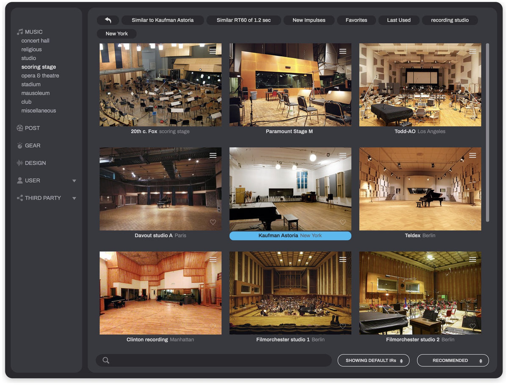Click Similar RT60 of 1.2 sec filter
This screenshot has width=508, height=385.
click(x=244, y=20)
